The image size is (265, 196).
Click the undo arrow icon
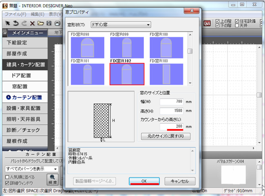(x=15, y=23)
